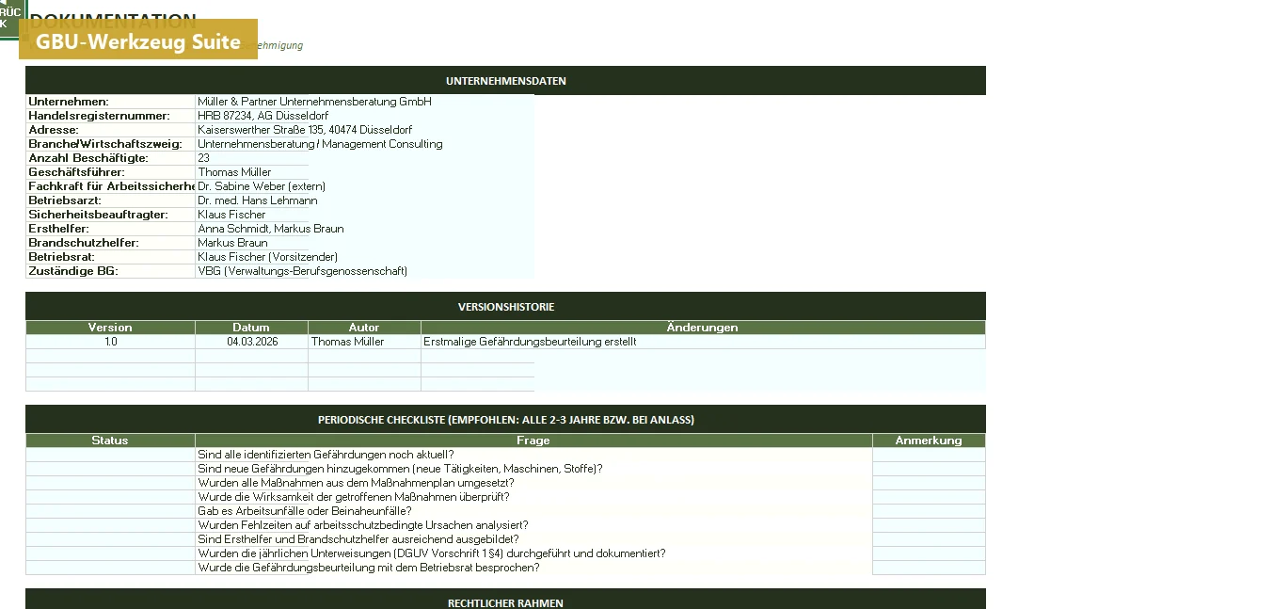Image resolution: width=1273 pixels, height=609 pixels.
Task: Click Status cell beside 'Wirksamkeit der getroffenen Maßnahmen' question
Action: pos(111,497)
